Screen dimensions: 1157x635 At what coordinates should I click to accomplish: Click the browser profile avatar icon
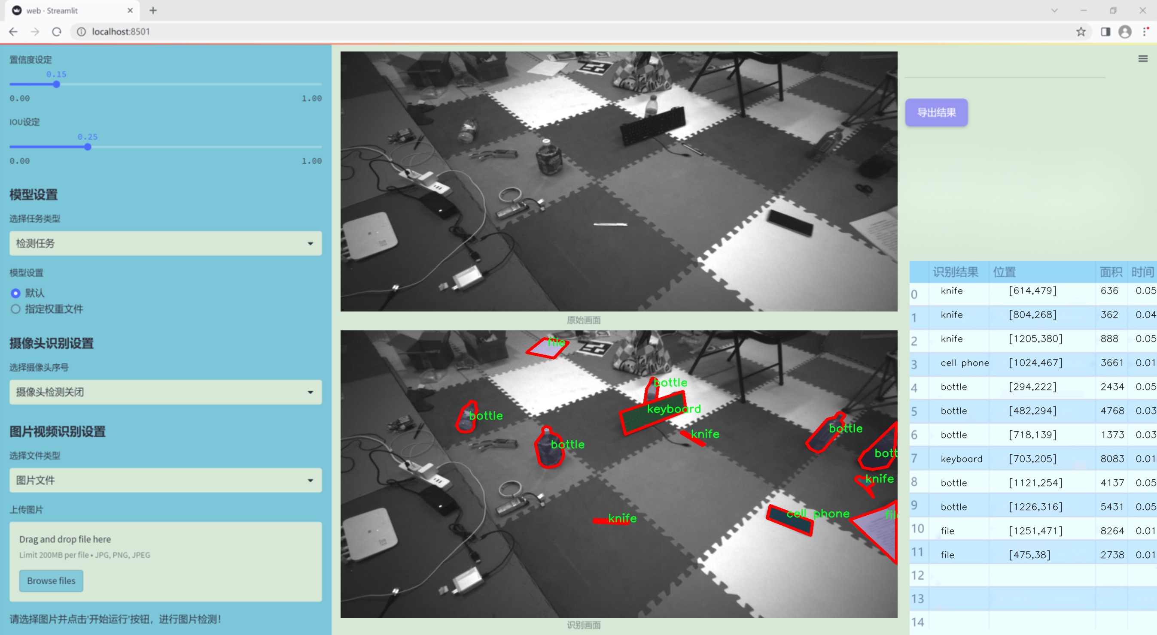[1125, 32]
